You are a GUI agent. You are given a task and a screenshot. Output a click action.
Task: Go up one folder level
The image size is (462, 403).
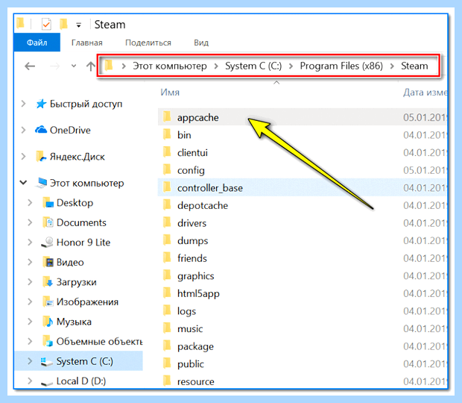(91, 66)
